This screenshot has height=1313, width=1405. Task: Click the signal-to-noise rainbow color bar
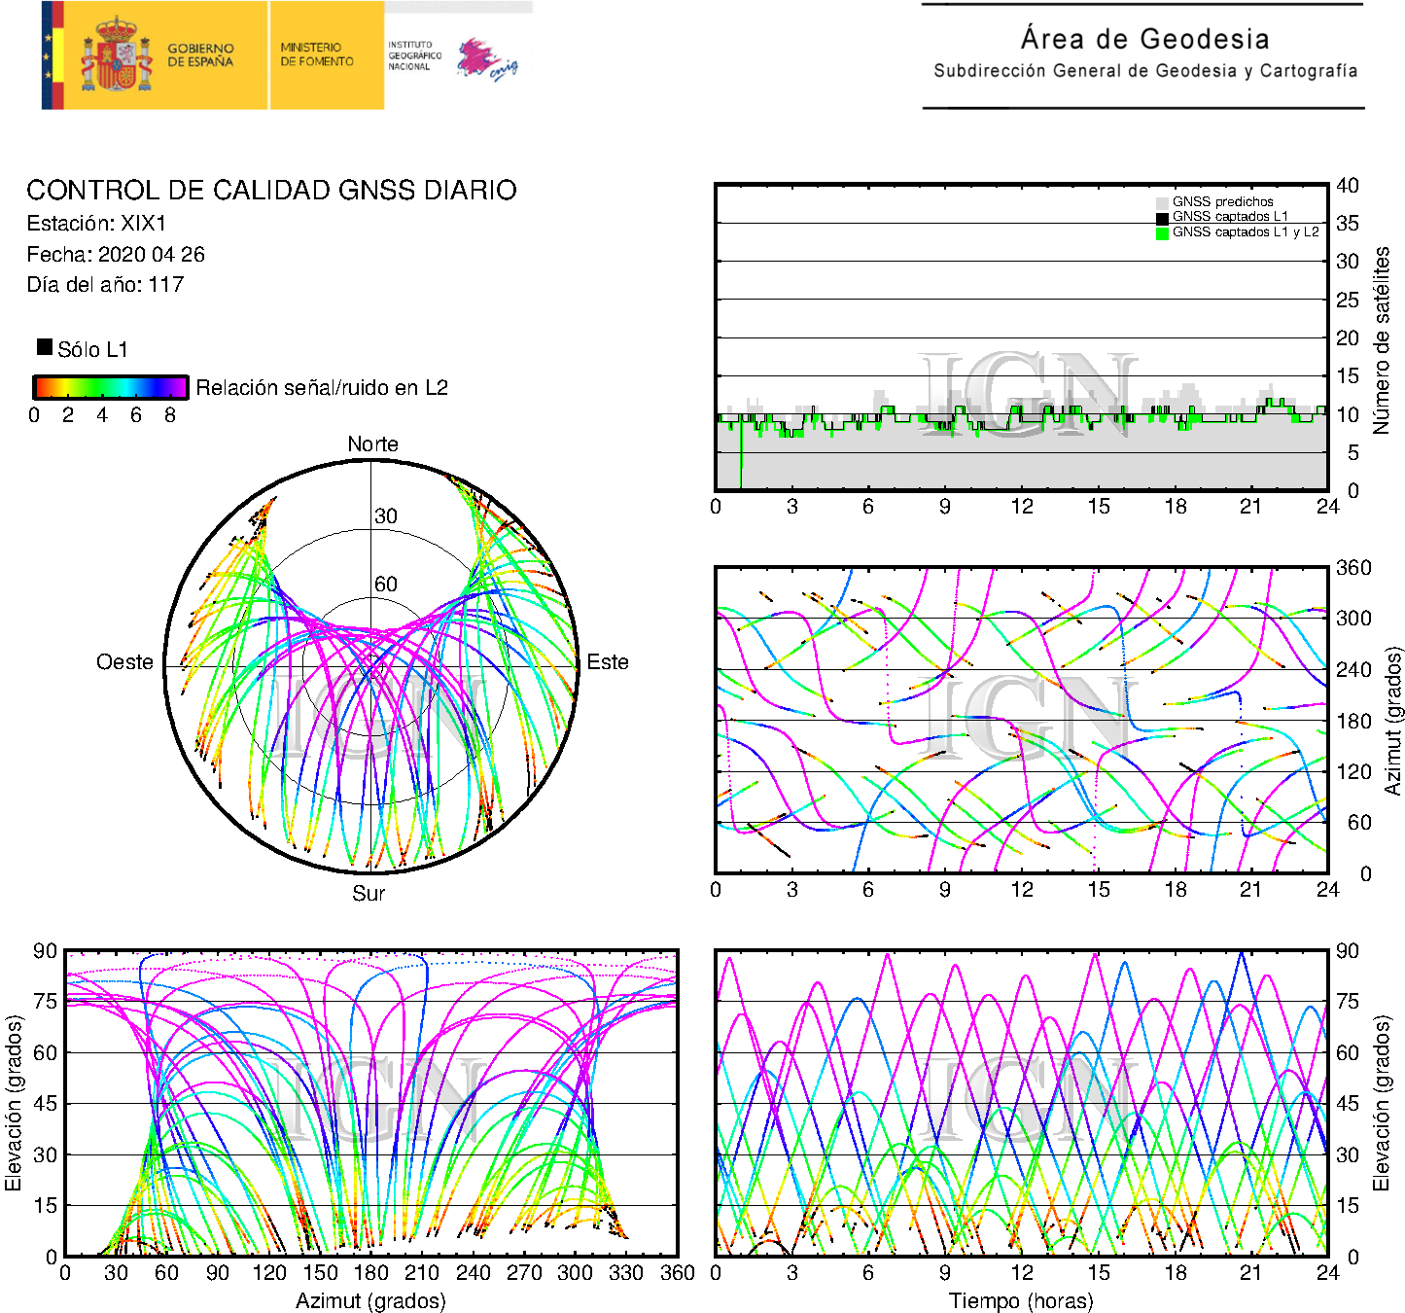pos(110,387)
